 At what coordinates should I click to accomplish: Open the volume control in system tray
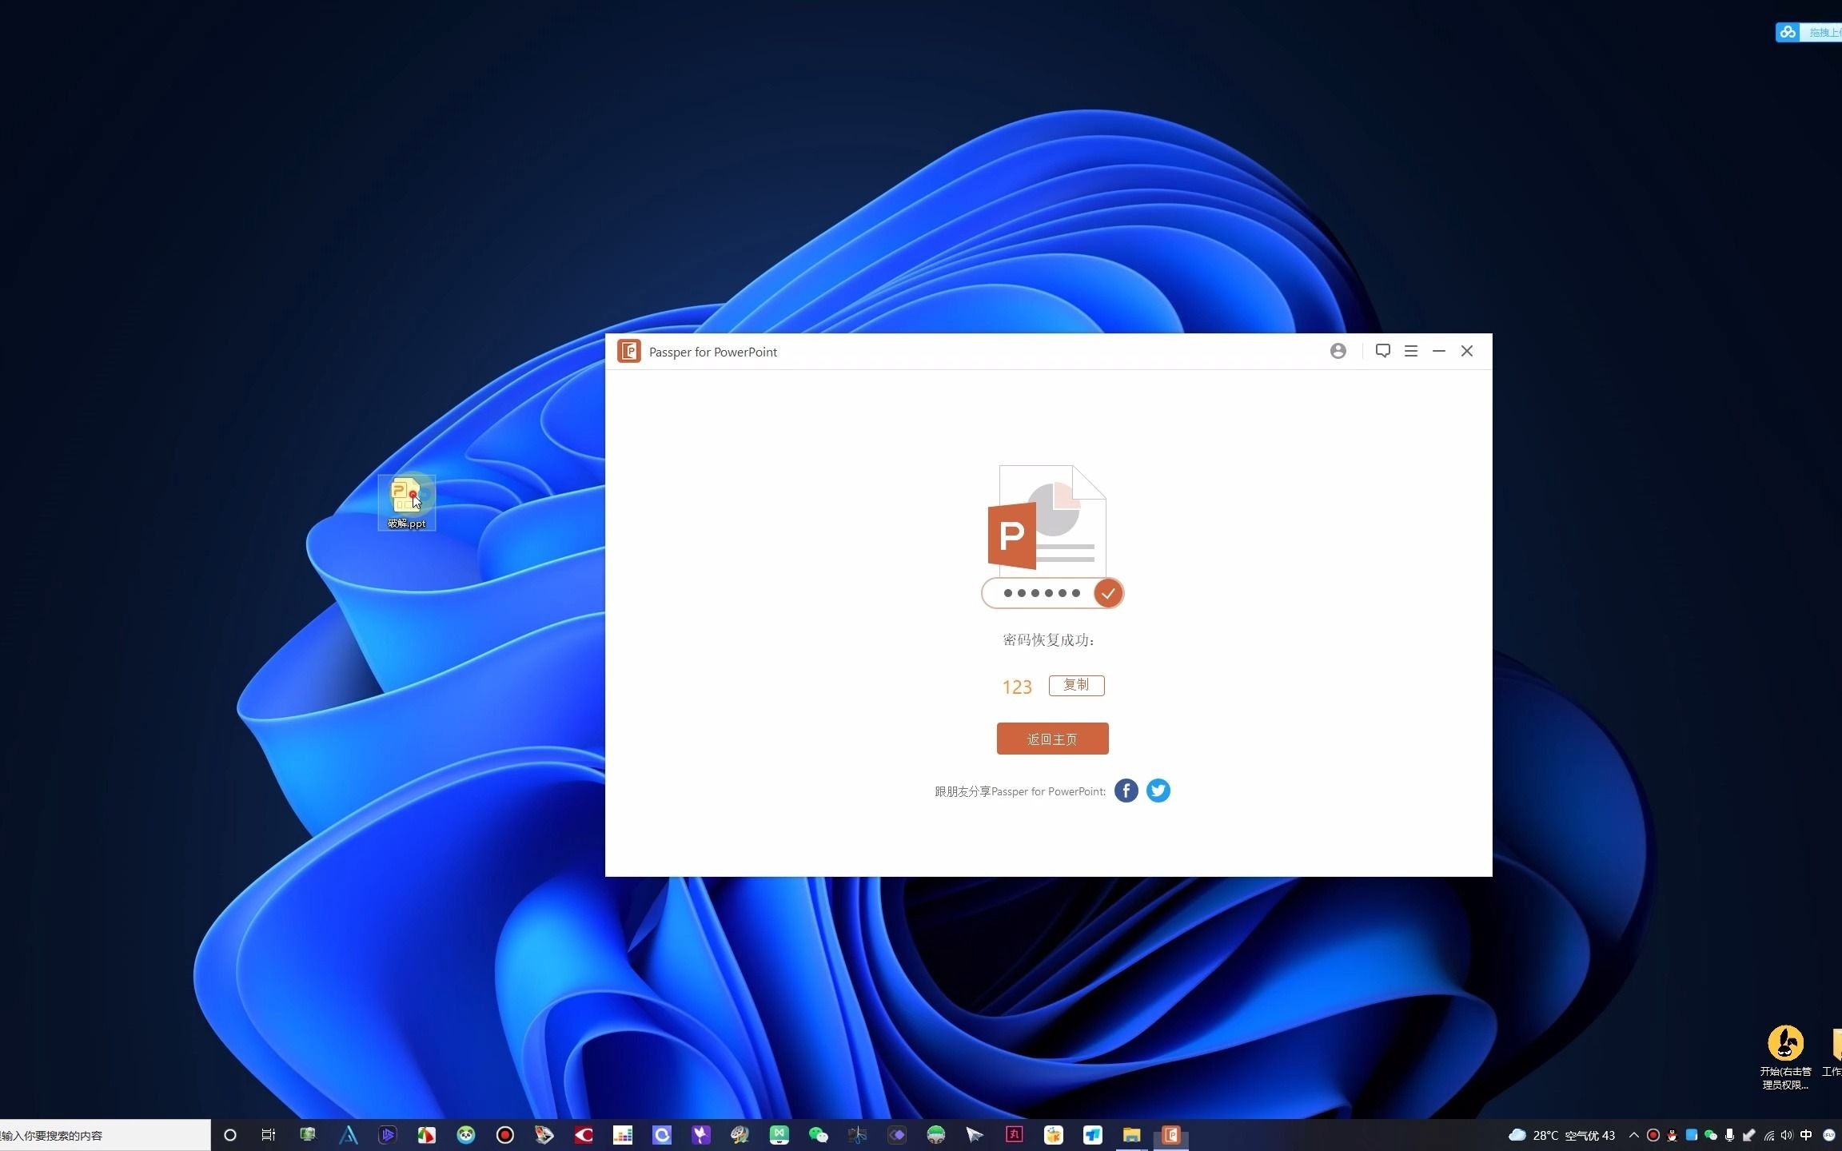pyautogui.click(x=1786, y=1135)
